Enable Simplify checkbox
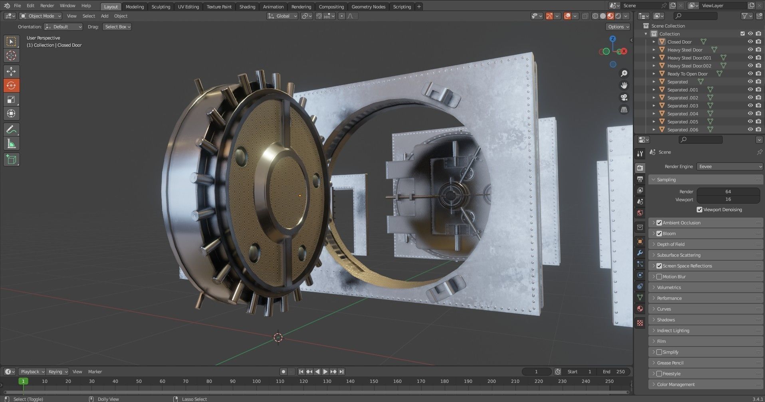The width and height of the screenshot is (765, 402). point(659,352)
